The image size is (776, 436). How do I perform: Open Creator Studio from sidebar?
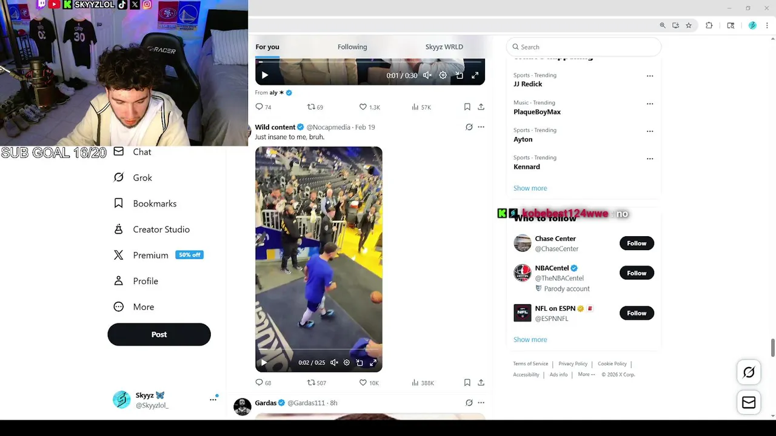pos(152,230)
